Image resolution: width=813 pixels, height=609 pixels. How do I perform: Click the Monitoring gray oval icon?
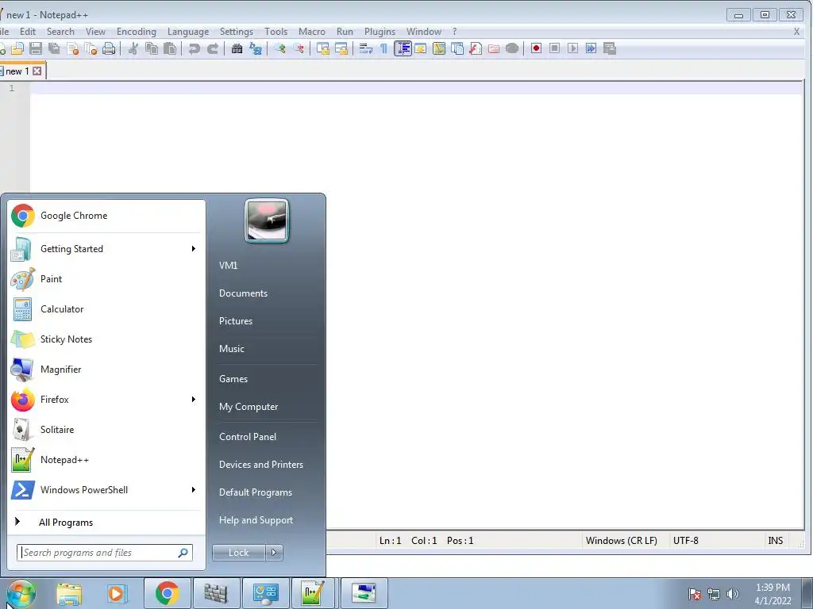tap(512, 48)
